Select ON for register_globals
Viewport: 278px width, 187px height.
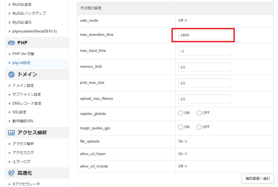(x=181, y=113)
